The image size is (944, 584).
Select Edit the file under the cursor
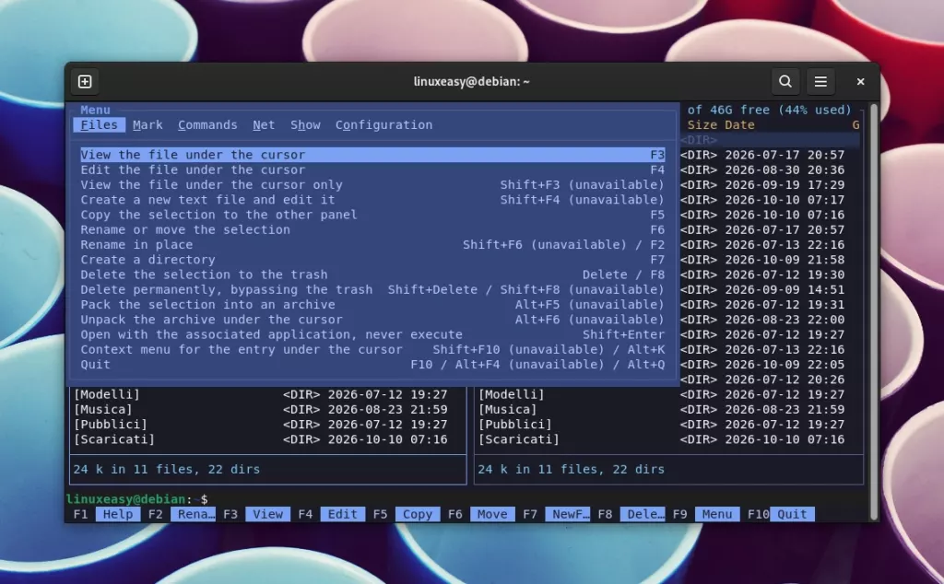372,169
